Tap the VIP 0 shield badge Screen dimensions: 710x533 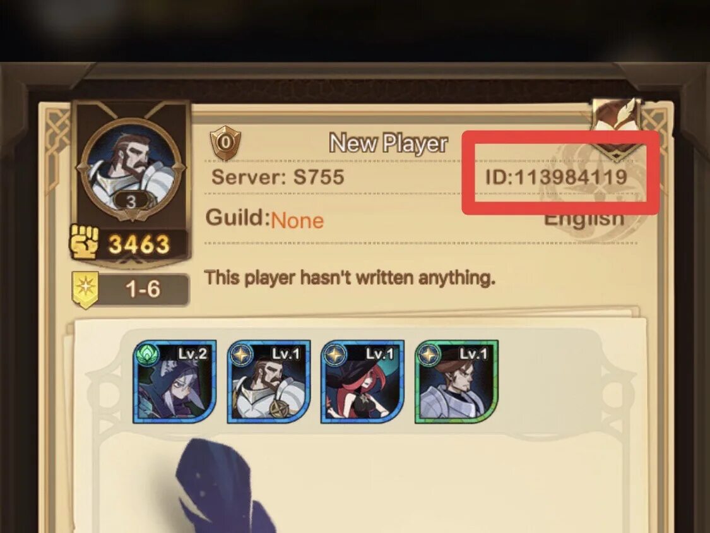(225, 143)
